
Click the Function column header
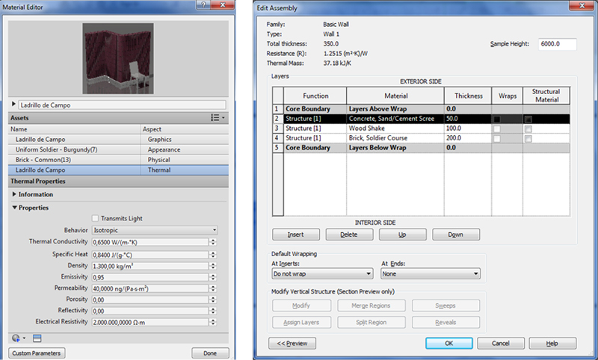coord(315,96)
